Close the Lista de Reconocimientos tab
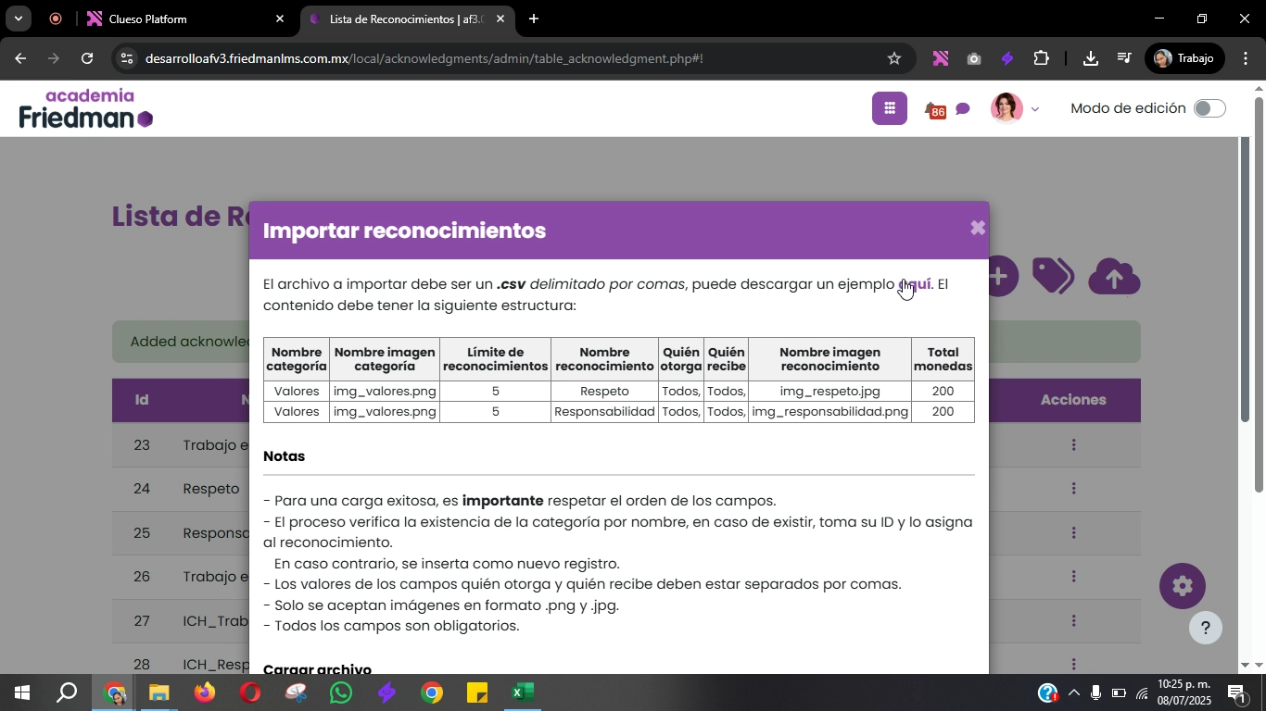The width and height of the screenshot is (1266, 711). [x=500, y=19]
